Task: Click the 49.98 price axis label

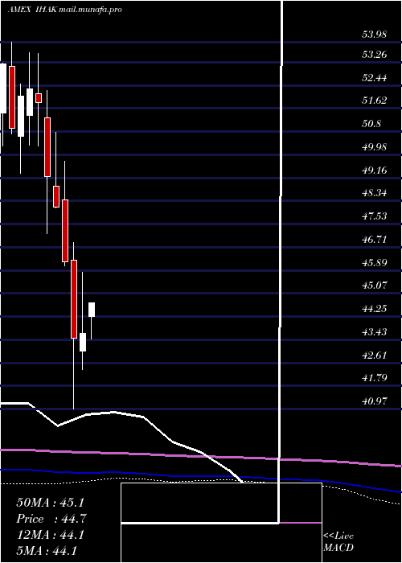Action: pos(375,147)
